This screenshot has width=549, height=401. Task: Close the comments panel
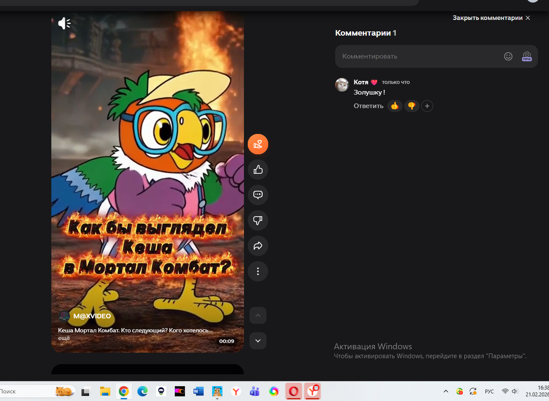click(x=491, y=18)
